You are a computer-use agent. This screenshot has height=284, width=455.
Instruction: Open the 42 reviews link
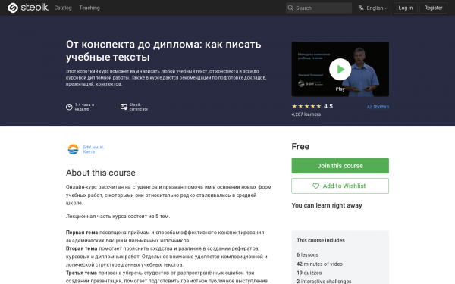[x=378, y=106]
